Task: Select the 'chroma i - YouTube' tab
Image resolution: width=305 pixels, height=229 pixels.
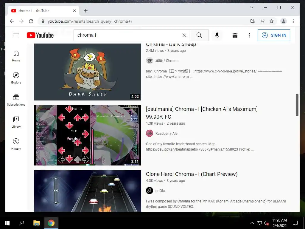Action: (x=43, y=11)
